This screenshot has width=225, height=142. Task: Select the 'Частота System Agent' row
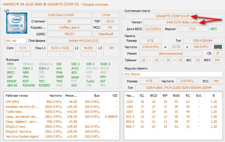[x=62, y=136]
